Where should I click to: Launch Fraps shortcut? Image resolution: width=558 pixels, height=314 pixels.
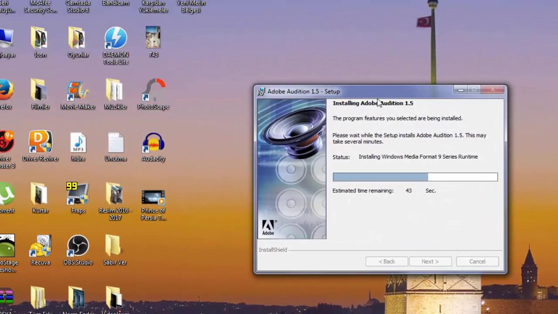pyautogui.click(x=78, y=198)
